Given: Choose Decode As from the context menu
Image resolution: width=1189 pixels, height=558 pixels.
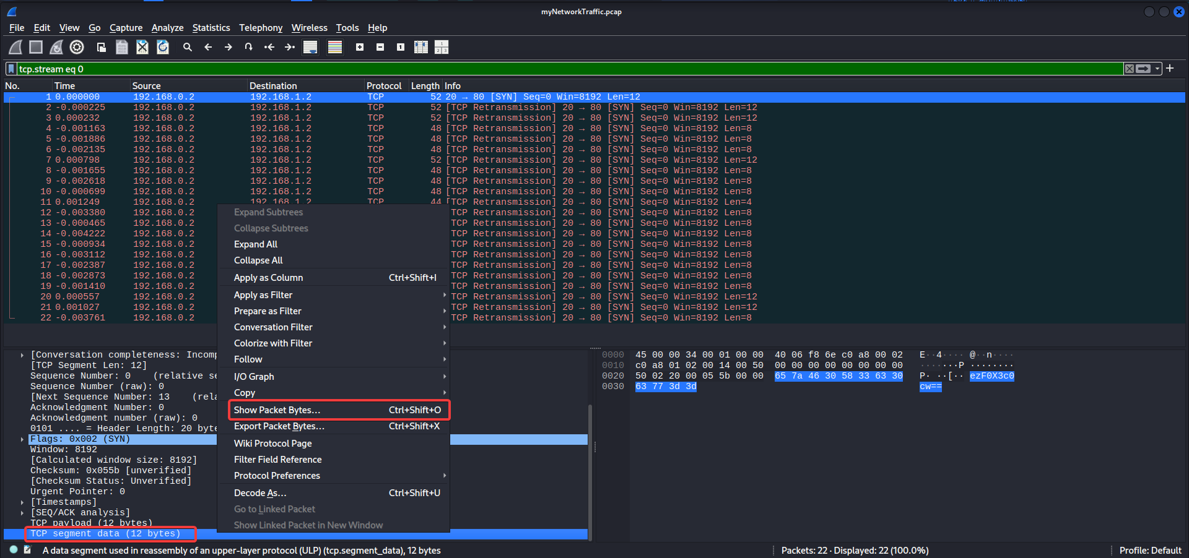Looking at the screenshot, I should [333, 493].
